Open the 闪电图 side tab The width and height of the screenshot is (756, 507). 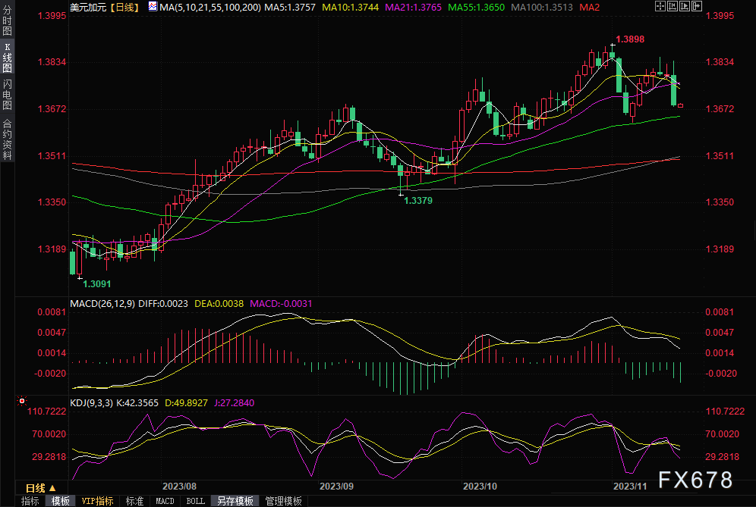point(7,94)
